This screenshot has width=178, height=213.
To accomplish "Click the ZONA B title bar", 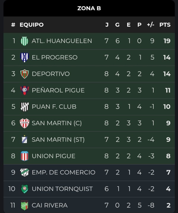I will 89,8.
